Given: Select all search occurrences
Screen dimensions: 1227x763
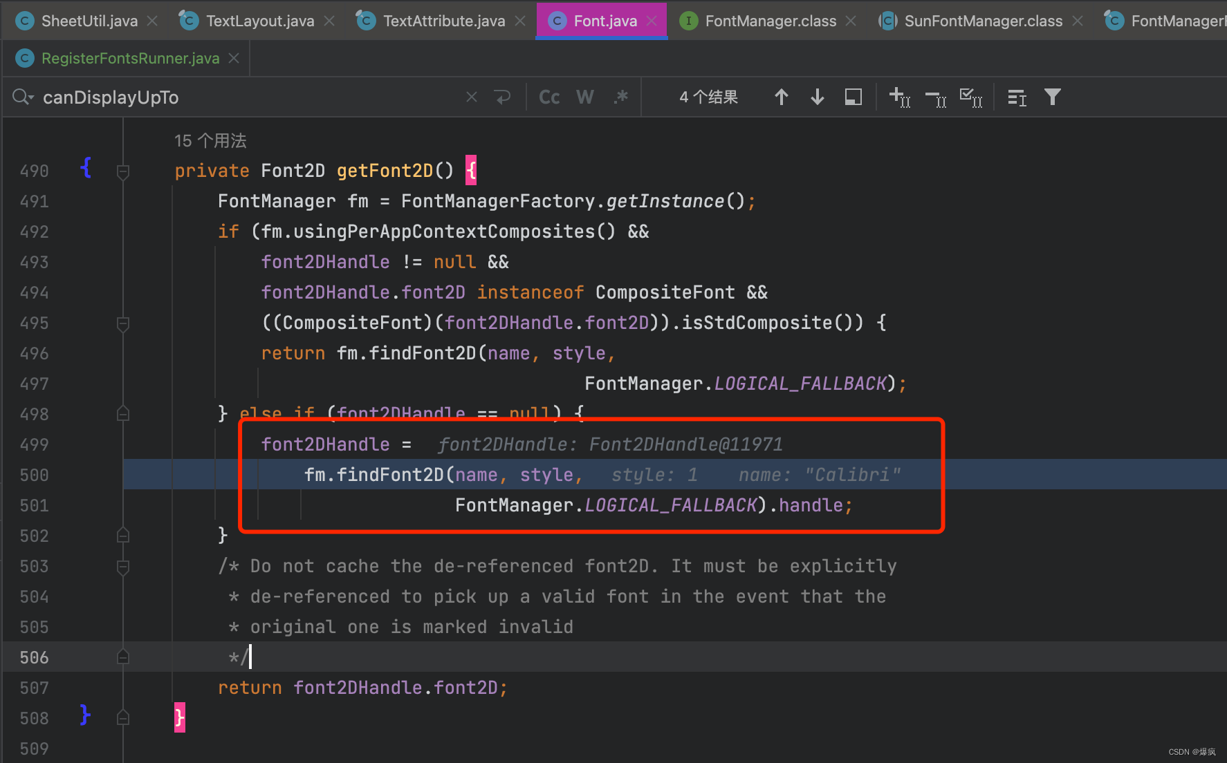Looking at the screenshot, I should click(971, 97).
